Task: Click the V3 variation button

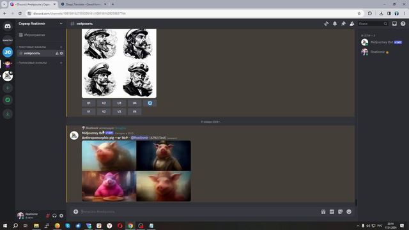Action: [120, 112]
